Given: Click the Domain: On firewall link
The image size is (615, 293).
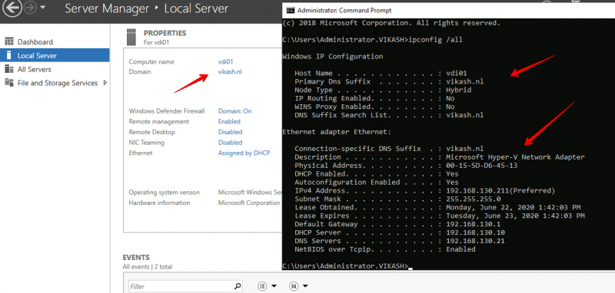Looking at the screenshot, I should pyautogui.click(x=235, y=111).
